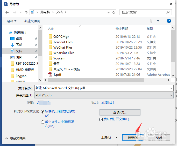Go up one folder level

[x=26, y=12]
